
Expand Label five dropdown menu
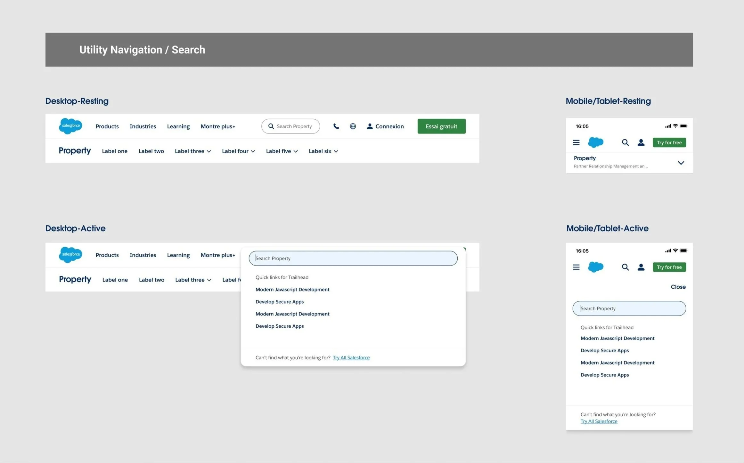point(282,151)
